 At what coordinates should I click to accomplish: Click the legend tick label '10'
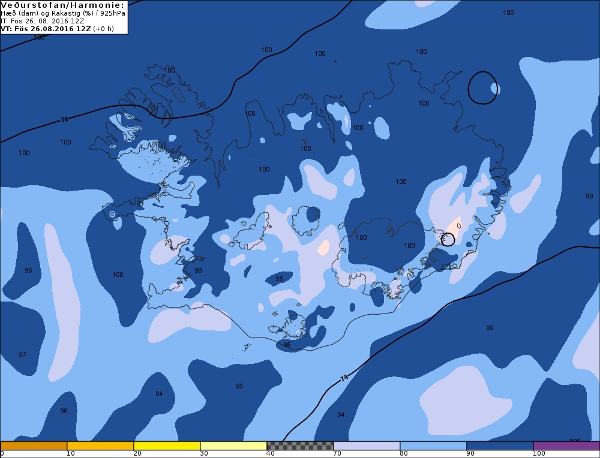tap(71, 454)
